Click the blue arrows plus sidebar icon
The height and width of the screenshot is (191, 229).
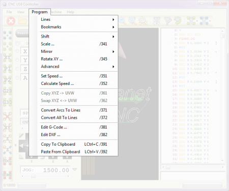8,35
